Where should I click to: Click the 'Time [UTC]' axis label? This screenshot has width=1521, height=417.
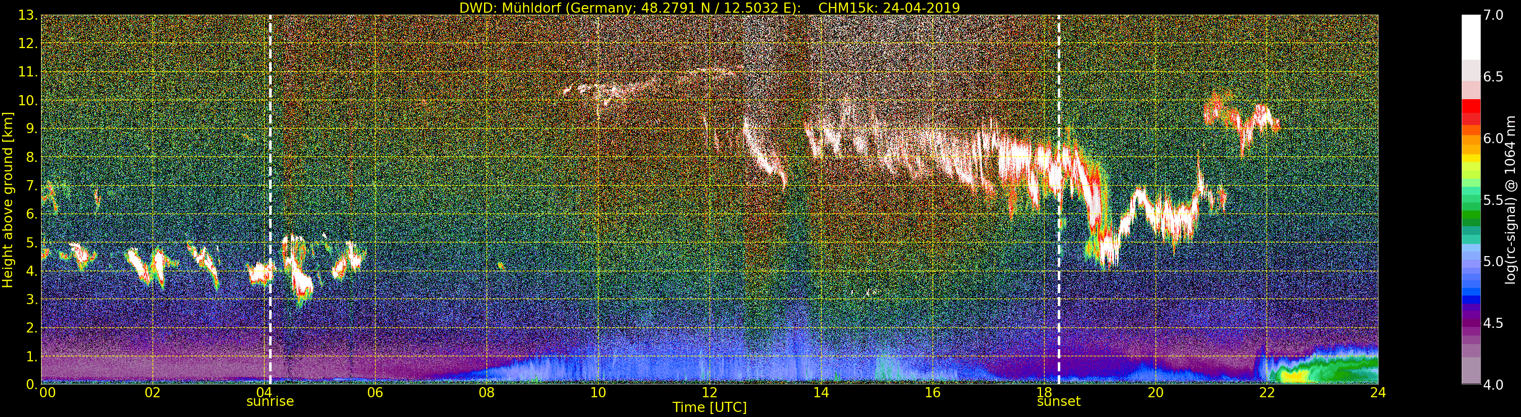click(x=710, y=407)
